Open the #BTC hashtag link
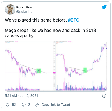This screenshot has height=111, width=112. point(74,20)
